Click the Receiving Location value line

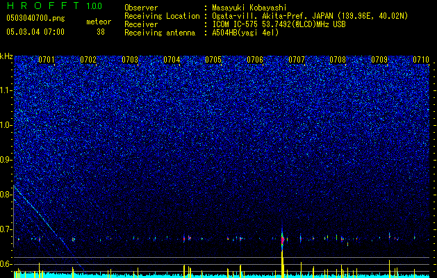pyautogui.click(x=310, y=16)
